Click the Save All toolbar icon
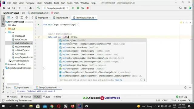Viewport: 194px width, 109px height. 9,8
